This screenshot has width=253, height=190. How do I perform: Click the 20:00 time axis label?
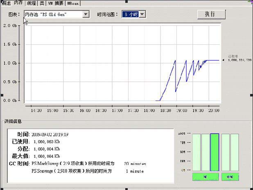[x=214, y=111]
